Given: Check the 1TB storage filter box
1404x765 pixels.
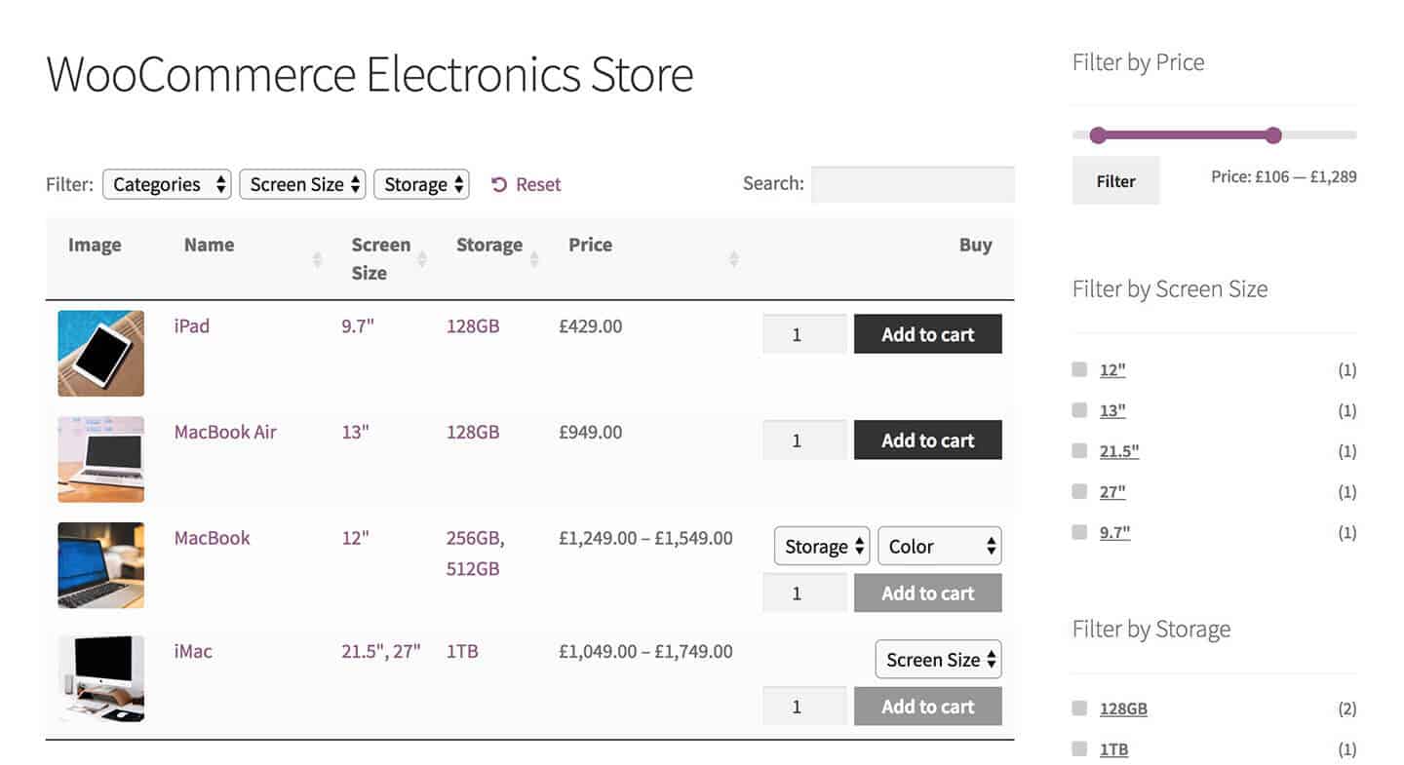Looking at the screenshot, I should point(1079,748).
